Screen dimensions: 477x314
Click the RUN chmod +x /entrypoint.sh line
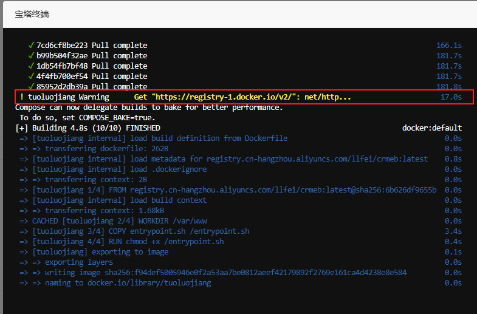click(122, 242)
